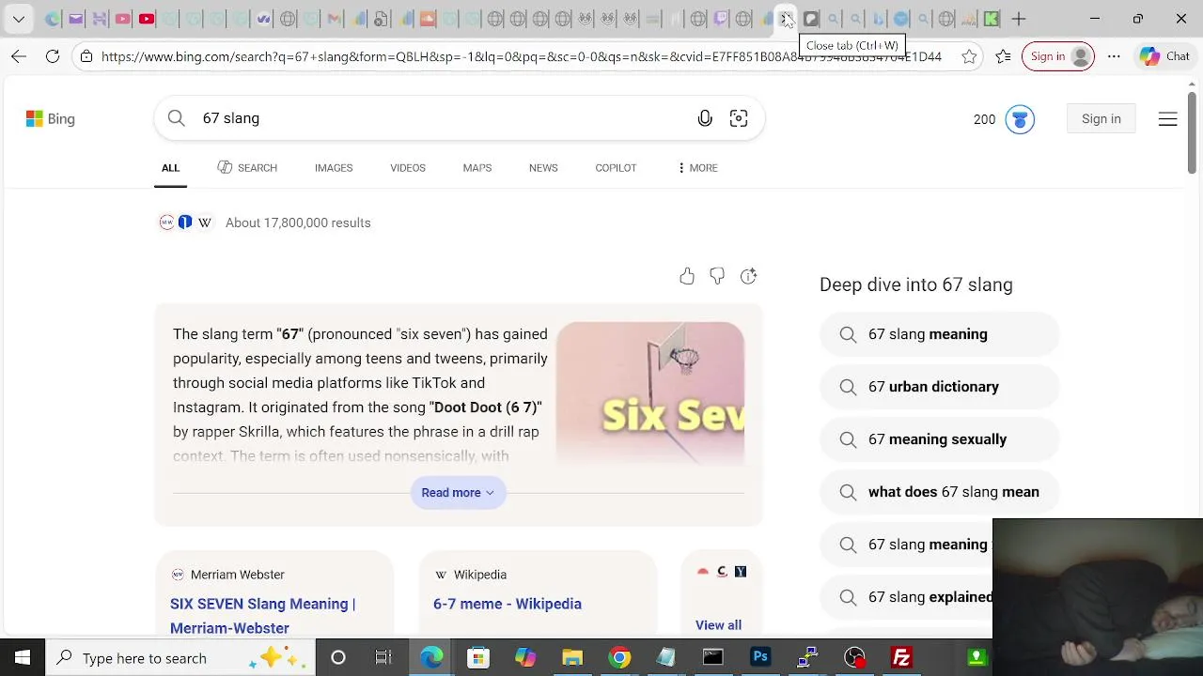Click the Bing search query input field
Screen dimensions: 1203x676
click(x=442, y=118)
